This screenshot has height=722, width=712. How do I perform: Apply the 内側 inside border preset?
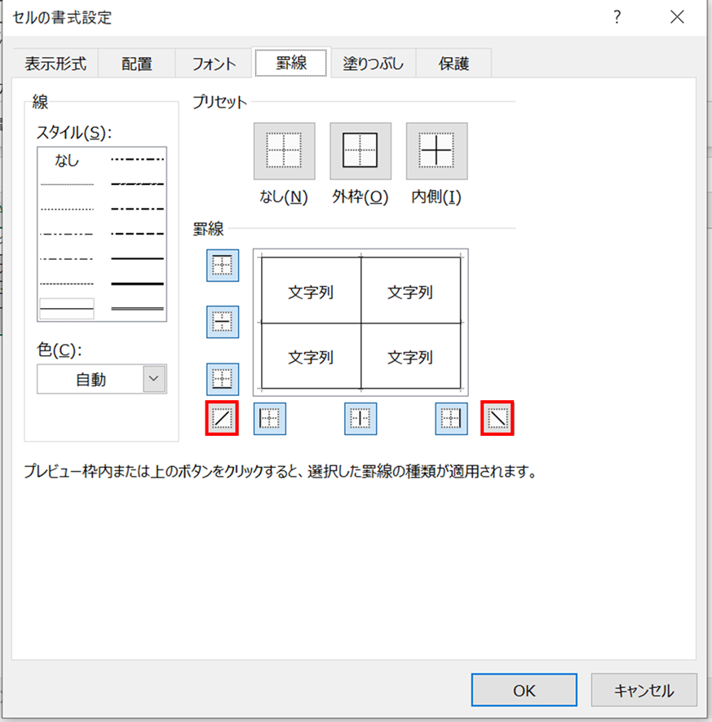click(x=436, y=152)
